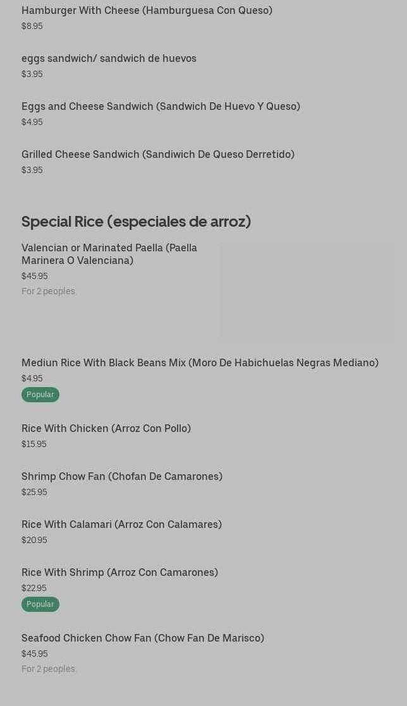Open Valencian or Marinated Paella item
The height and width of the screenshot is (706, 407).
[x=109, y=254]
